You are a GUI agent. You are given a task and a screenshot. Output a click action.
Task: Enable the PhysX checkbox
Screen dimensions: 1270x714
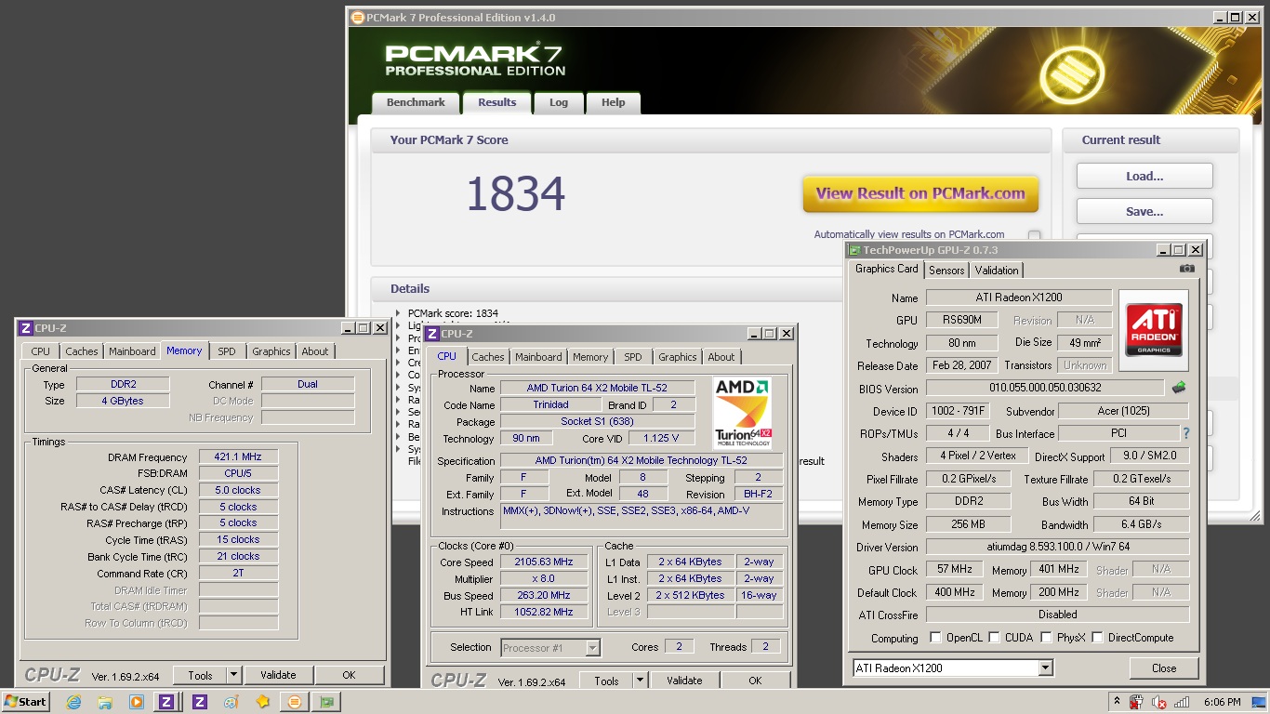click(x=1046, y=638)
